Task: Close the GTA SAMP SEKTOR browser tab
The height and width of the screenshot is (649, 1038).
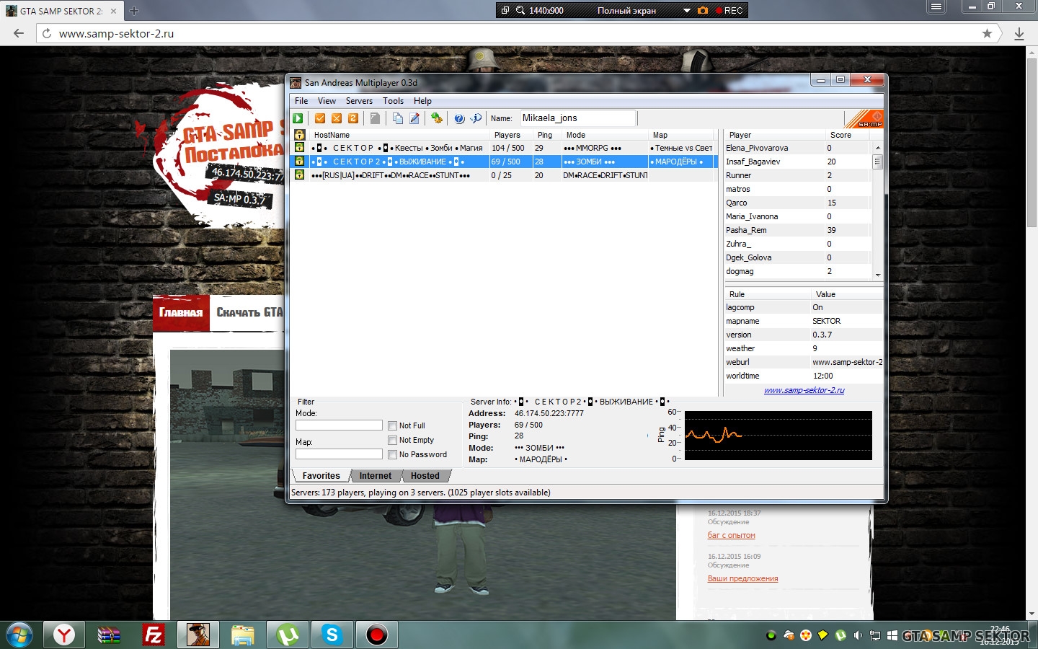Action: (113, 11)
